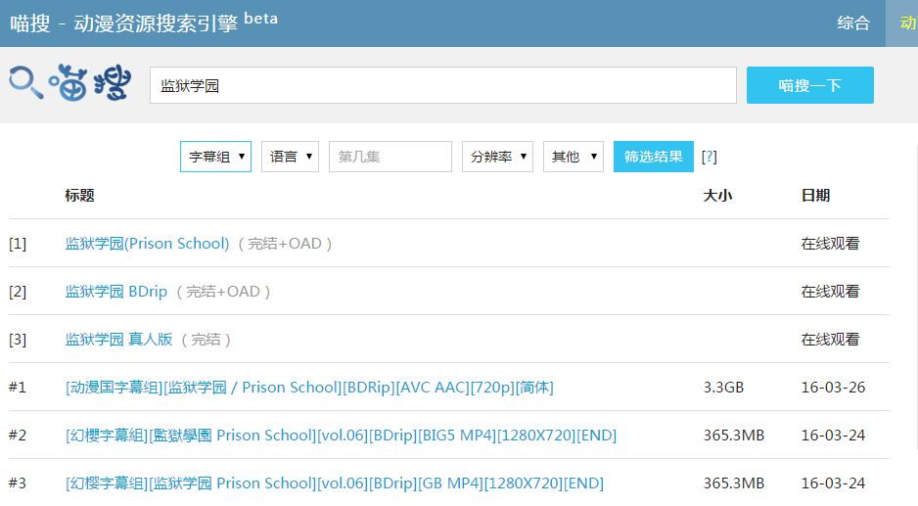Click the 喵搜 - 动漫资源搜索引擎 header title
The width and height of the screenshot is (918, 506).
pos(144,23)
